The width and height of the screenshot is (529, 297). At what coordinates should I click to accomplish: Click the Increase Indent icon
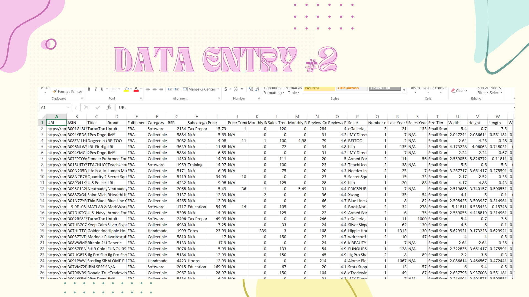point(177,89)
